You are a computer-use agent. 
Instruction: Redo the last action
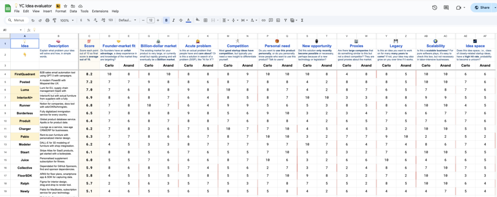pyautogui.click(x=40, y=20)
